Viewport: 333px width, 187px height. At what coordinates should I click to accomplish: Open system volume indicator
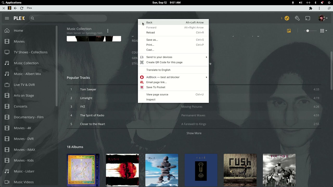coord(300,3)
